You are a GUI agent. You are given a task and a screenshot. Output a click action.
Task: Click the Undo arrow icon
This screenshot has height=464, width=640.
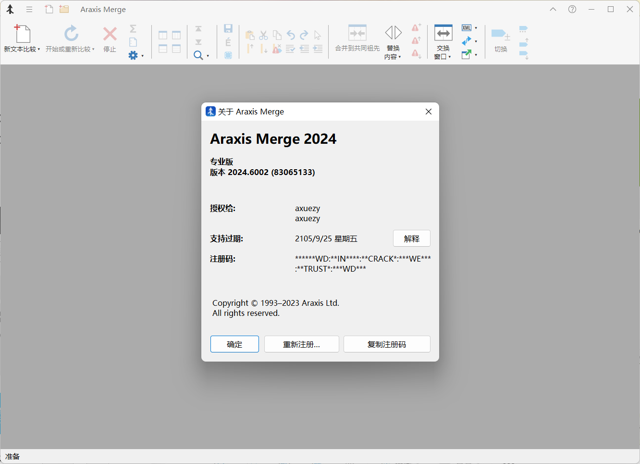point(291,35)
